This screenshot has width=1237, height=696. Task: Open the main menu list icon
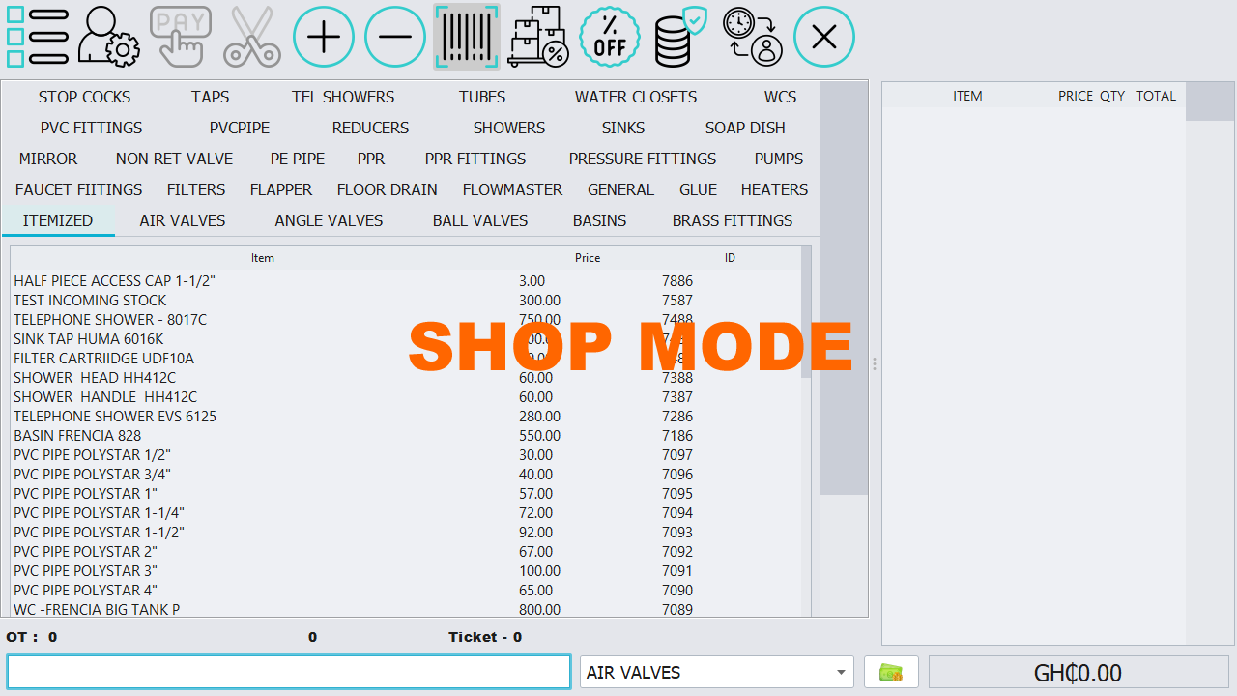(x=37, y=37)
